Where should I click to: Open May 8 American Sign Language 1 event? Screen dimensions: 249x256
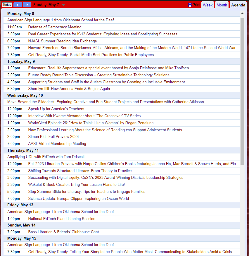tap(60, 20)
